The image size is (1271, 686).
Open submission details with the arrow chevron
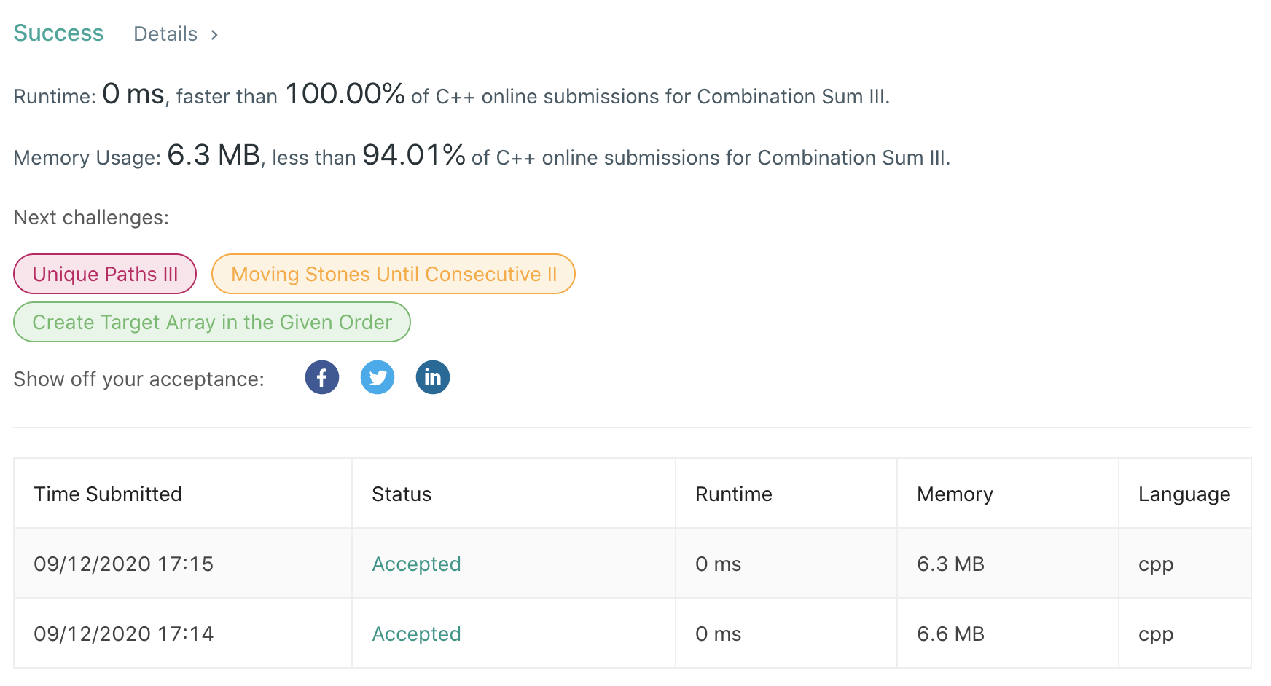click(215, 33)
